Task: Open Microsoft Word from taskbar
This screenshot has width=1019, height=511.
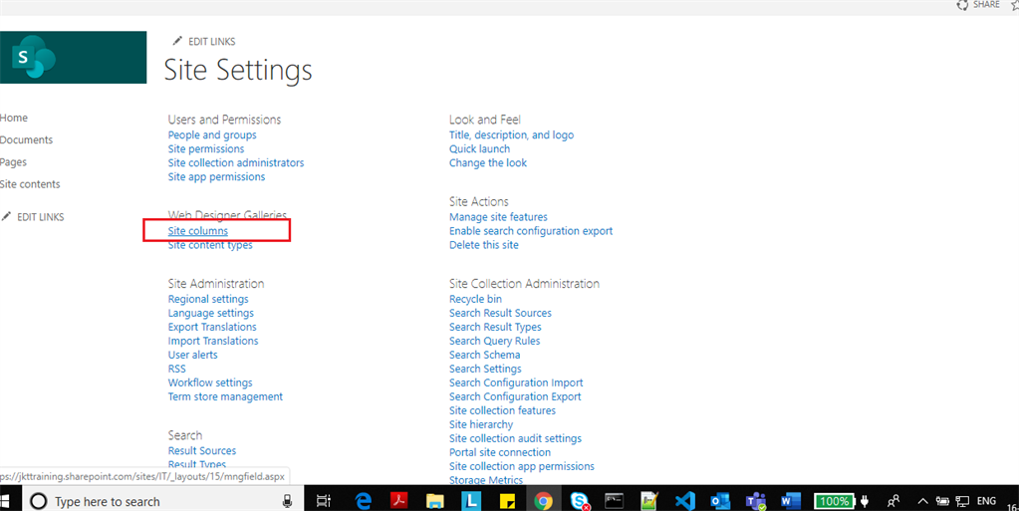Action: tap(790, 501)
